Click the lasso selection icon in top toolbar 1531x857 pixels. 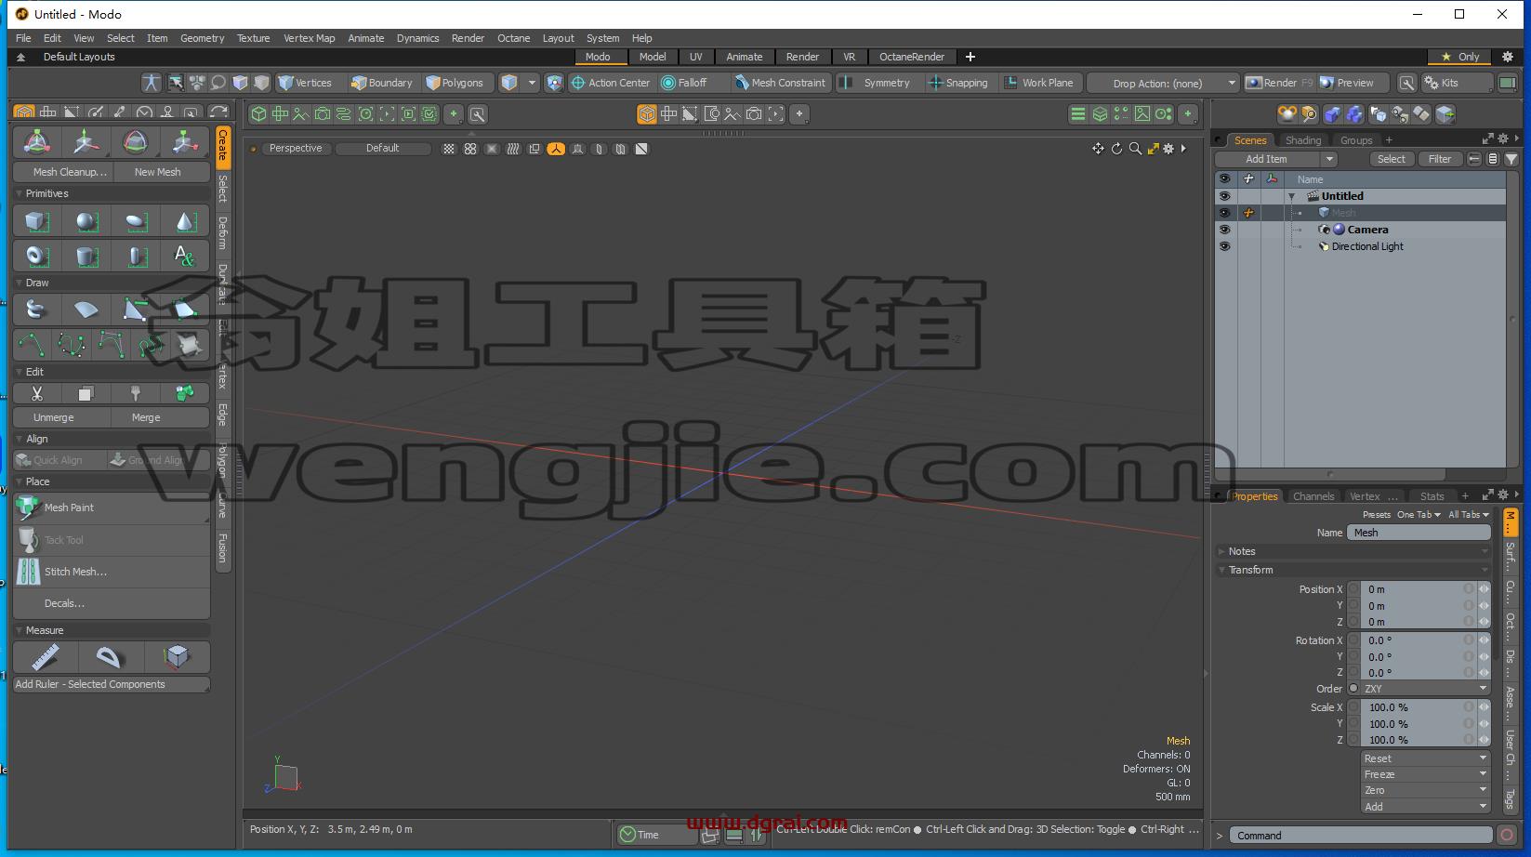tap(218, 83)
